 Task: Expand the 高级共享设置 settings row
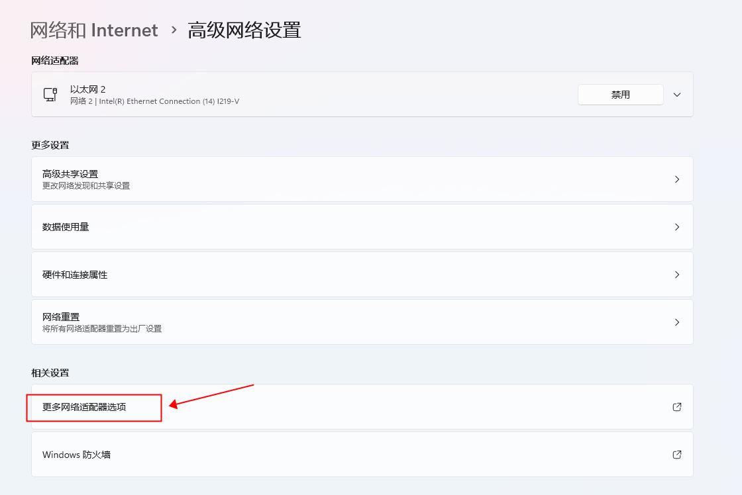click(361, 179)
